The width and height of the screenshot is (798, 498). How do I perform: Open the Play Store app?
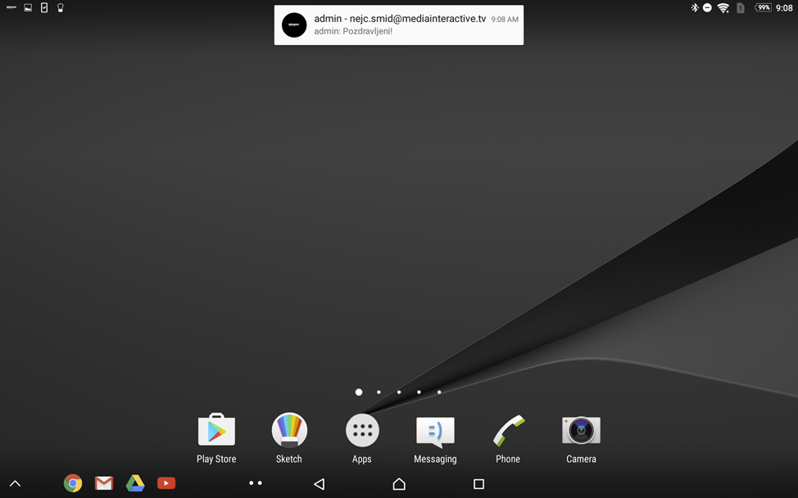pyautogui.click(x=216, y=438)
